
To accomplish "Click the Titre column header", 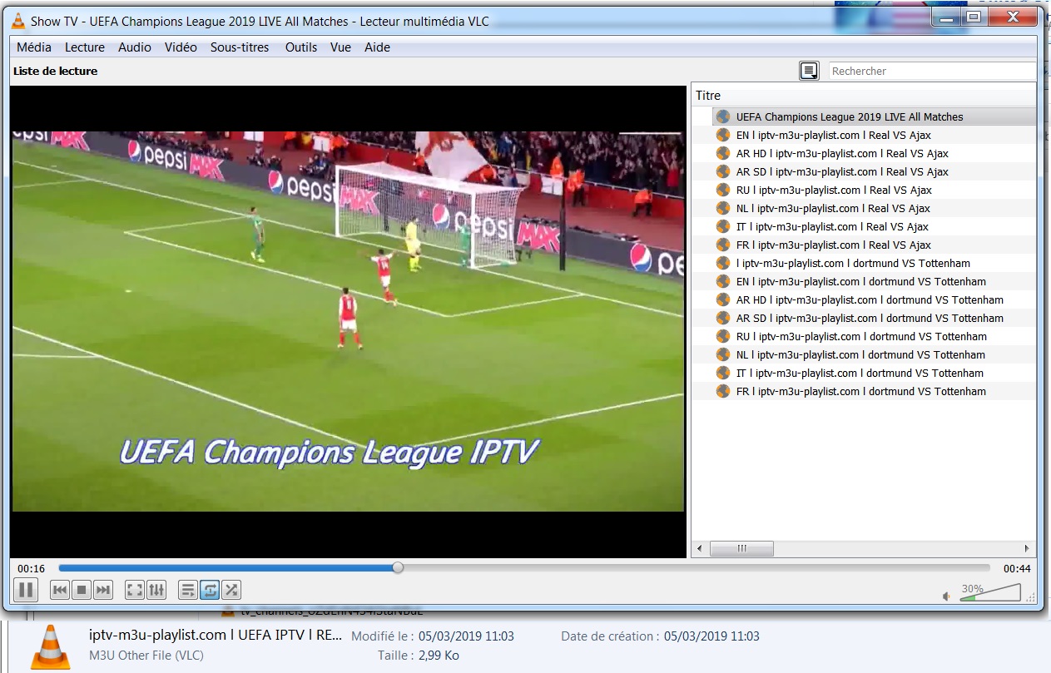I will pos(864,96).
